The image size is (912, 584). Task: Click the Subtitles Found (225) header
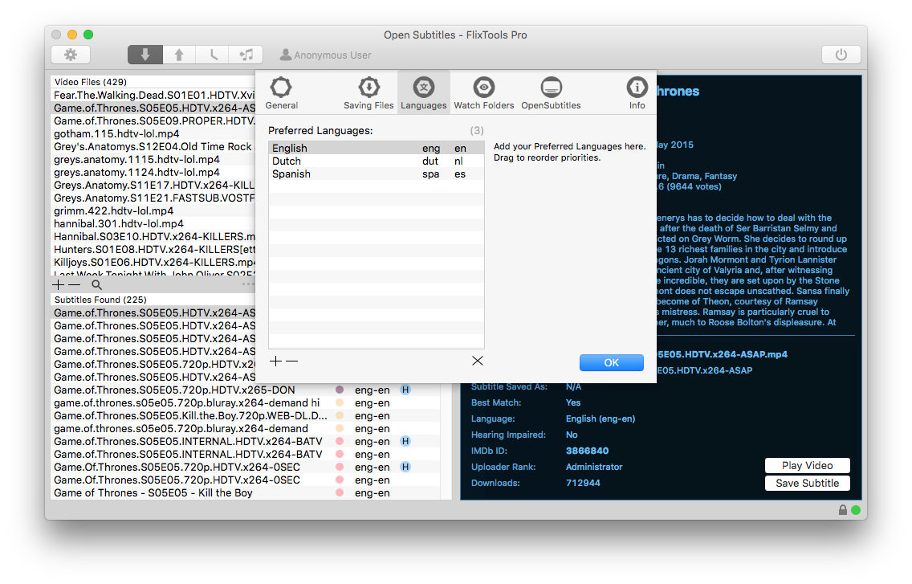(x=100, y=300)
